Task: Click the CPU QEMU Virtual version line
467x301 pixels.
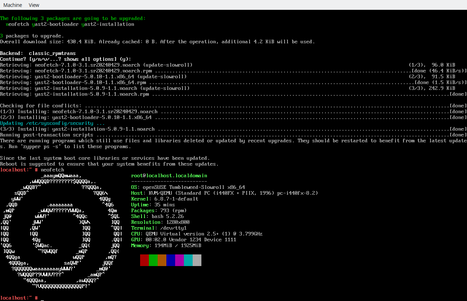Action: (197, 234)
